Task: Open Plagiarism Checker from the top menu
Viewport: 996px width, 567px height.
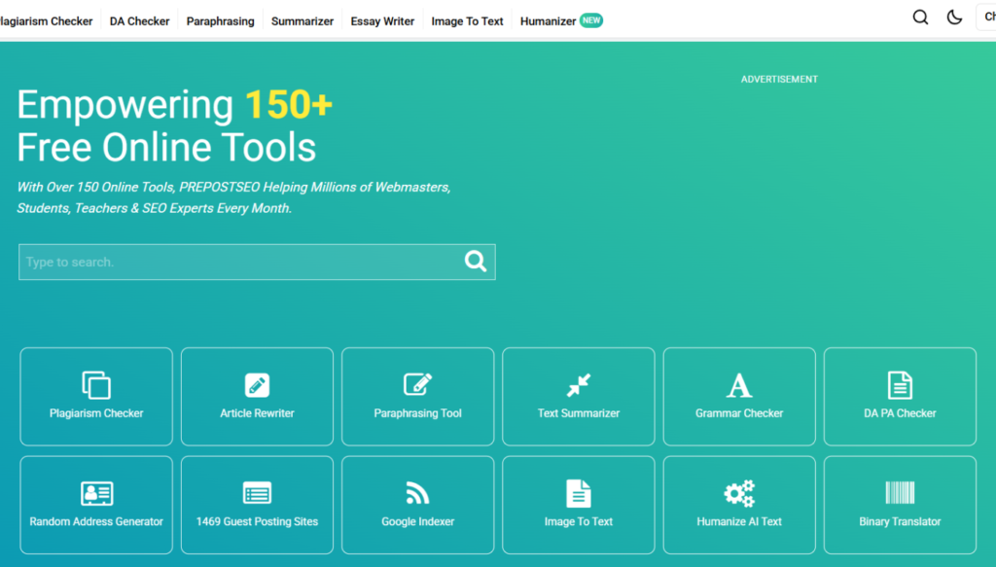Action: click(47, 21)
